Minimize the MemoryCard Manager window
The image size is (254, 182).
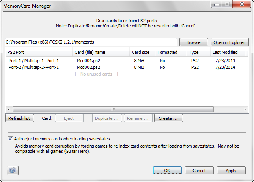[217, 4]
